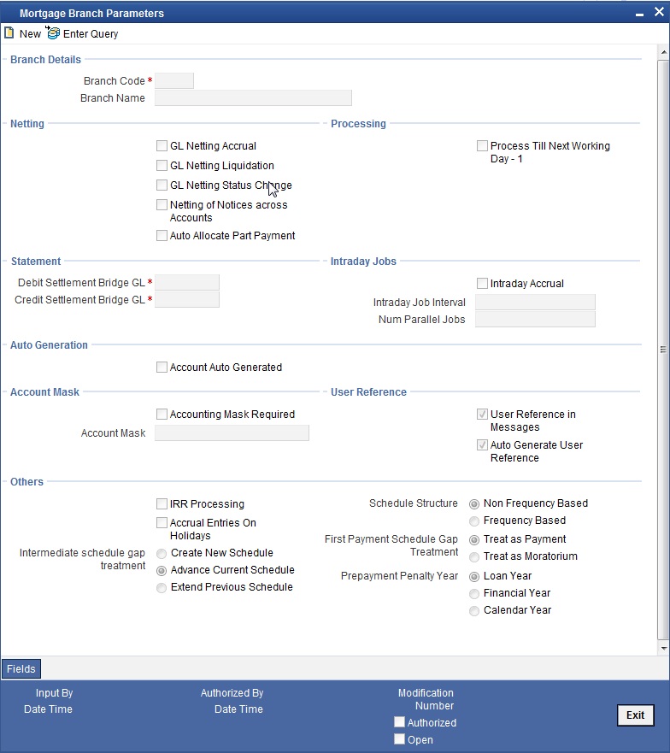Click New in the toolbar
Image resolution: width=670 pixels, height=753 pixels.
(30, 33)
